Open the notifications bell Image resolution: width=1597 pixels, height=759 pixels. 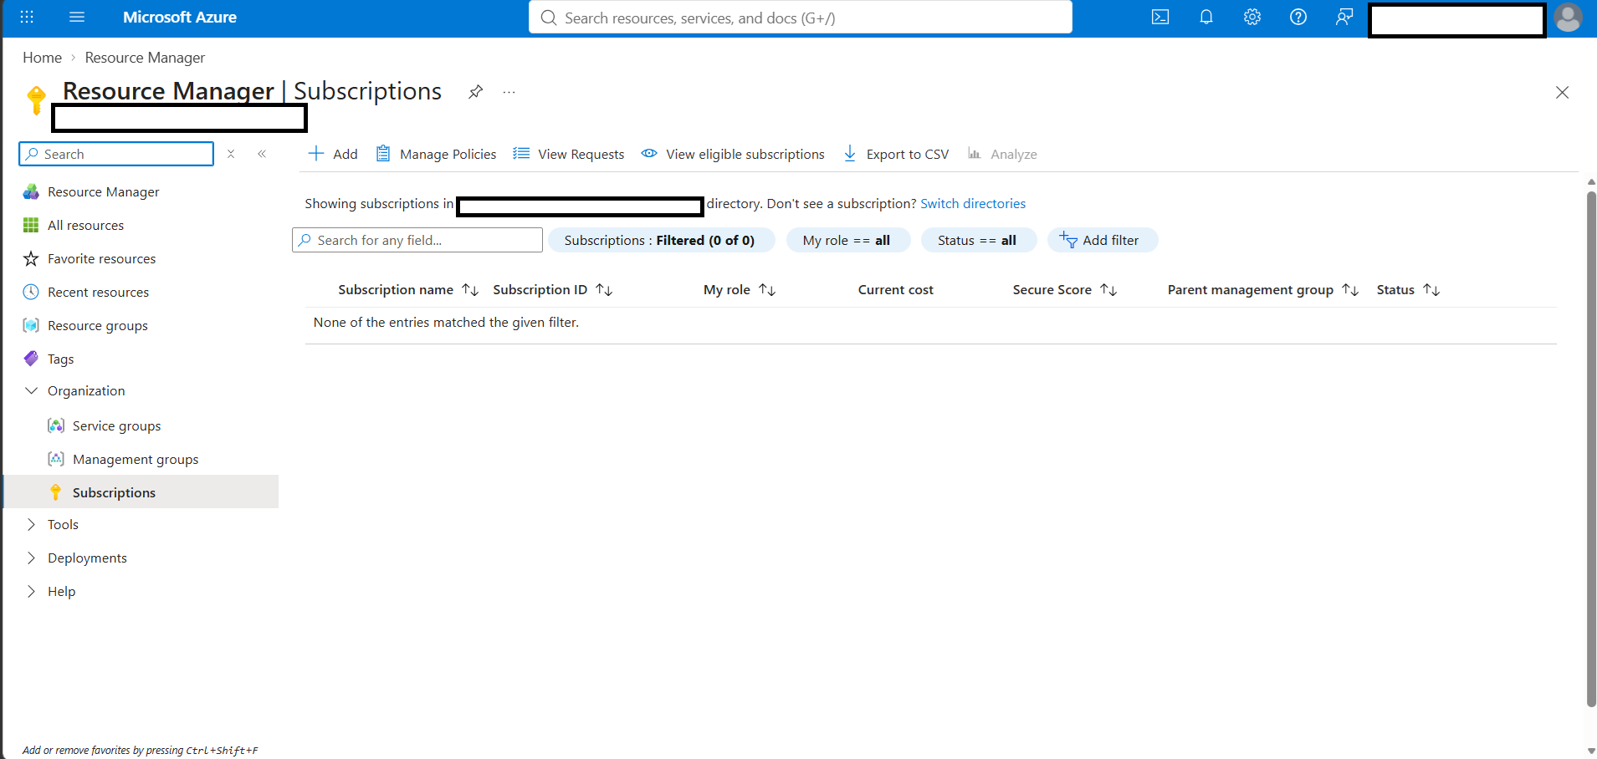(x=1206, y=18)
